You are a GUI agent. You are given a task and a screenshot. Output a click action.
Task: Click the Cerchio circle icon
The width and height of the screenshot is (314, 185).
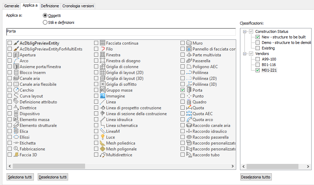click(x=16, y=90)
